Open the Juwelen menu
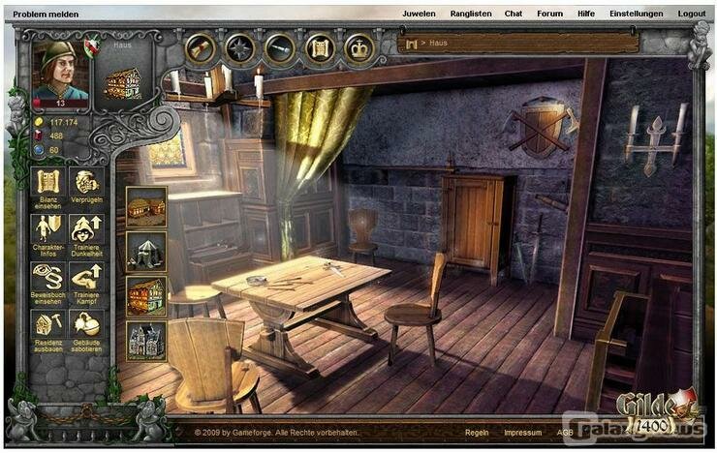 419,14
